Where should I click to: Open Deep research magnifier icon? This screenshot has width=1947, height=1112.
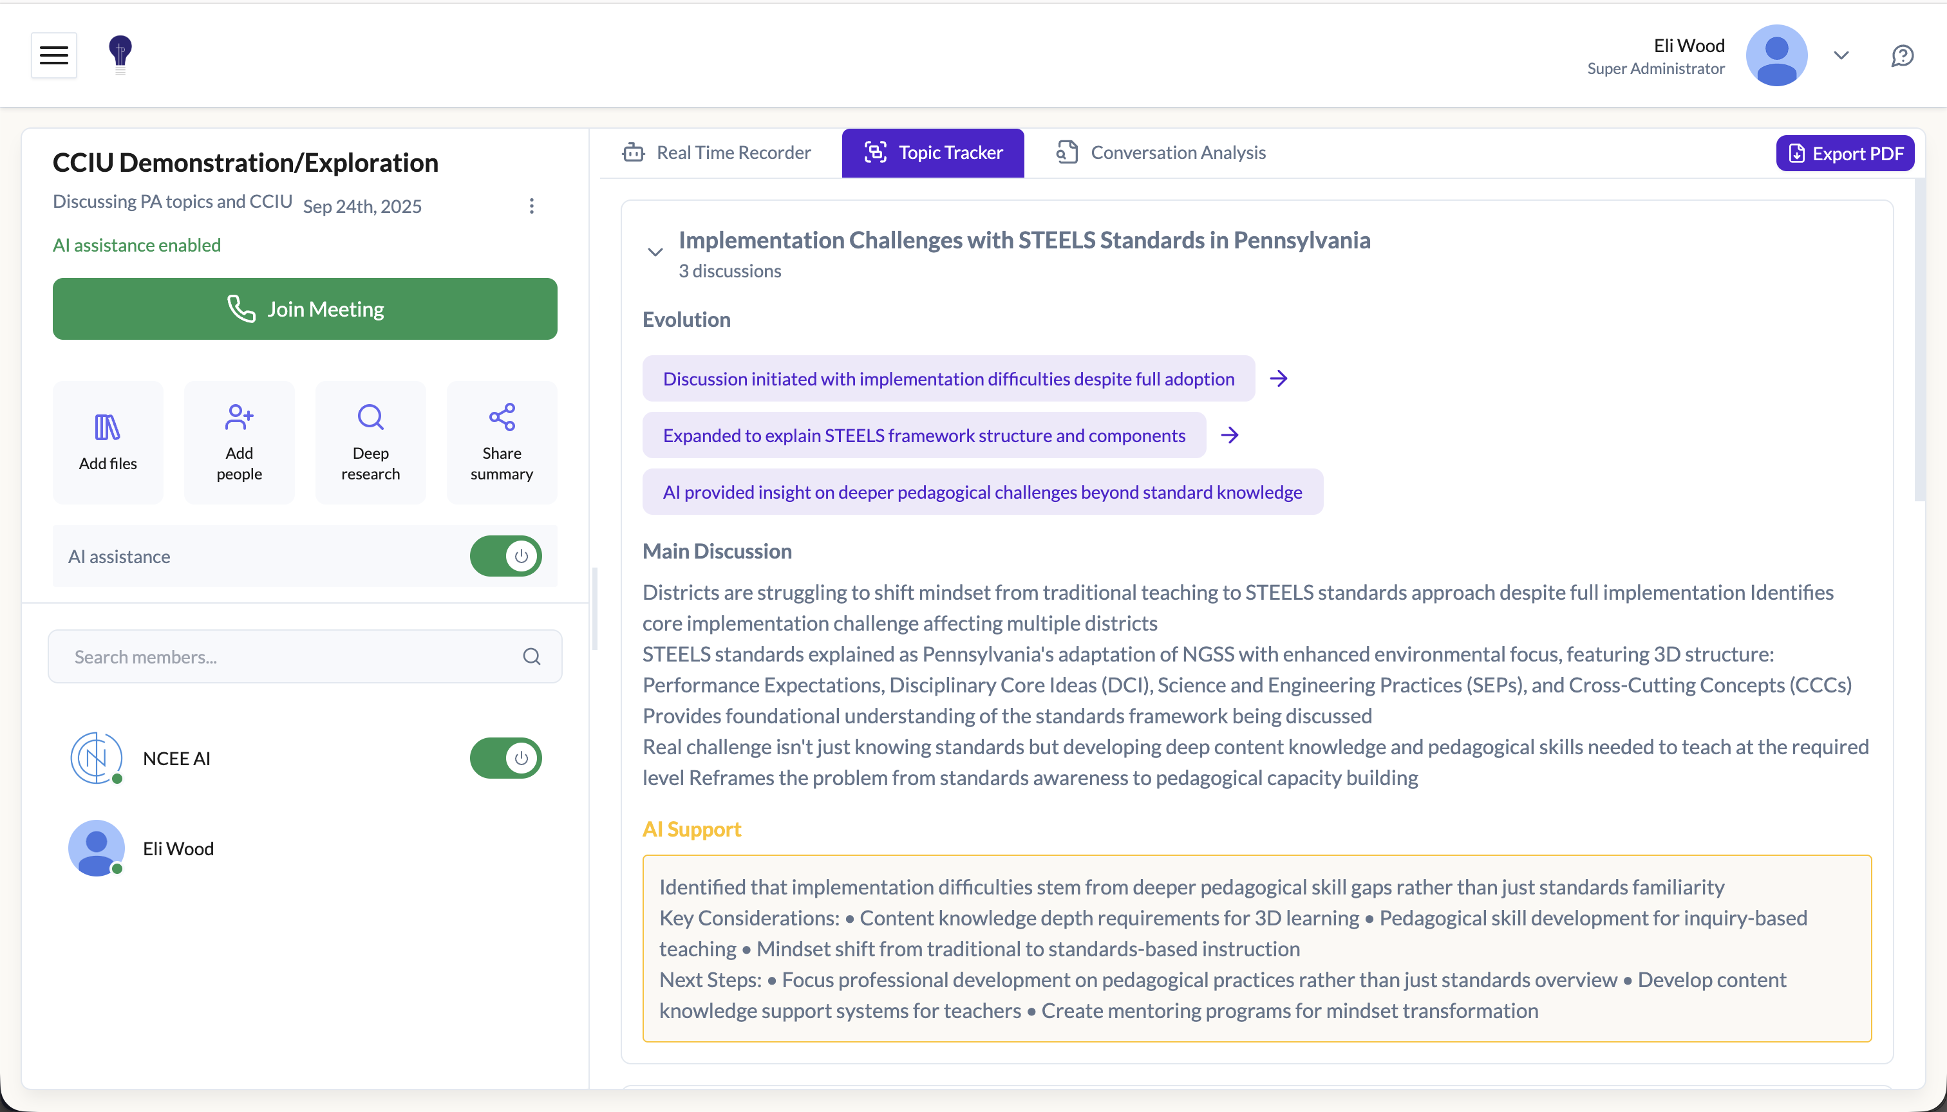pyautogui.click(x=371, y=417)
